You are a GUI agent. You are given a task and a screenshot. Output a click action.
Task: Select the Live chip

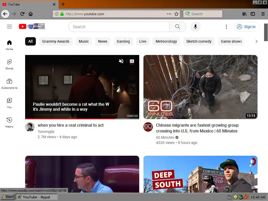[143, 41]
